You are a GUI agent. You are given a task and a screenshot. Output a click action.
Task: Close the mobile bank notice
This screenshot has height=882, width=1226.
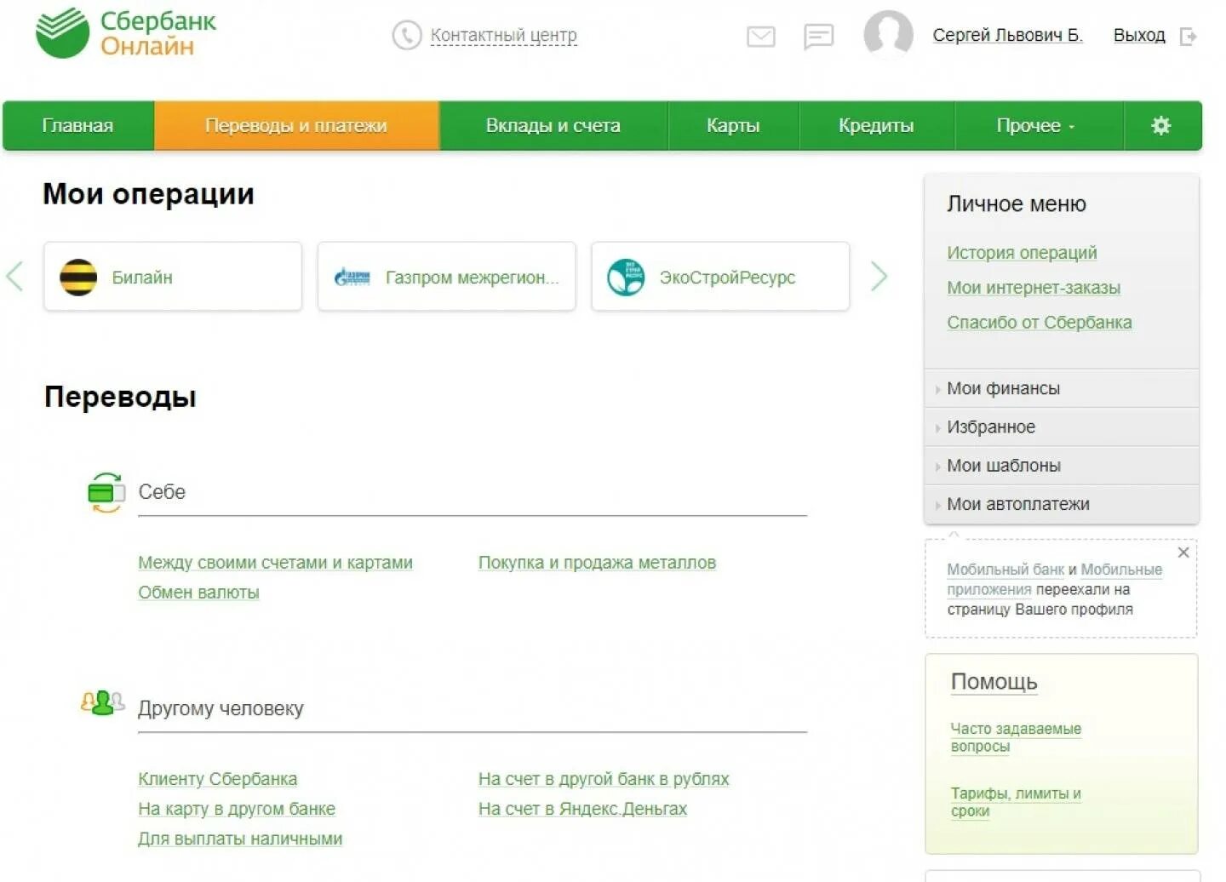point(1183,553)
